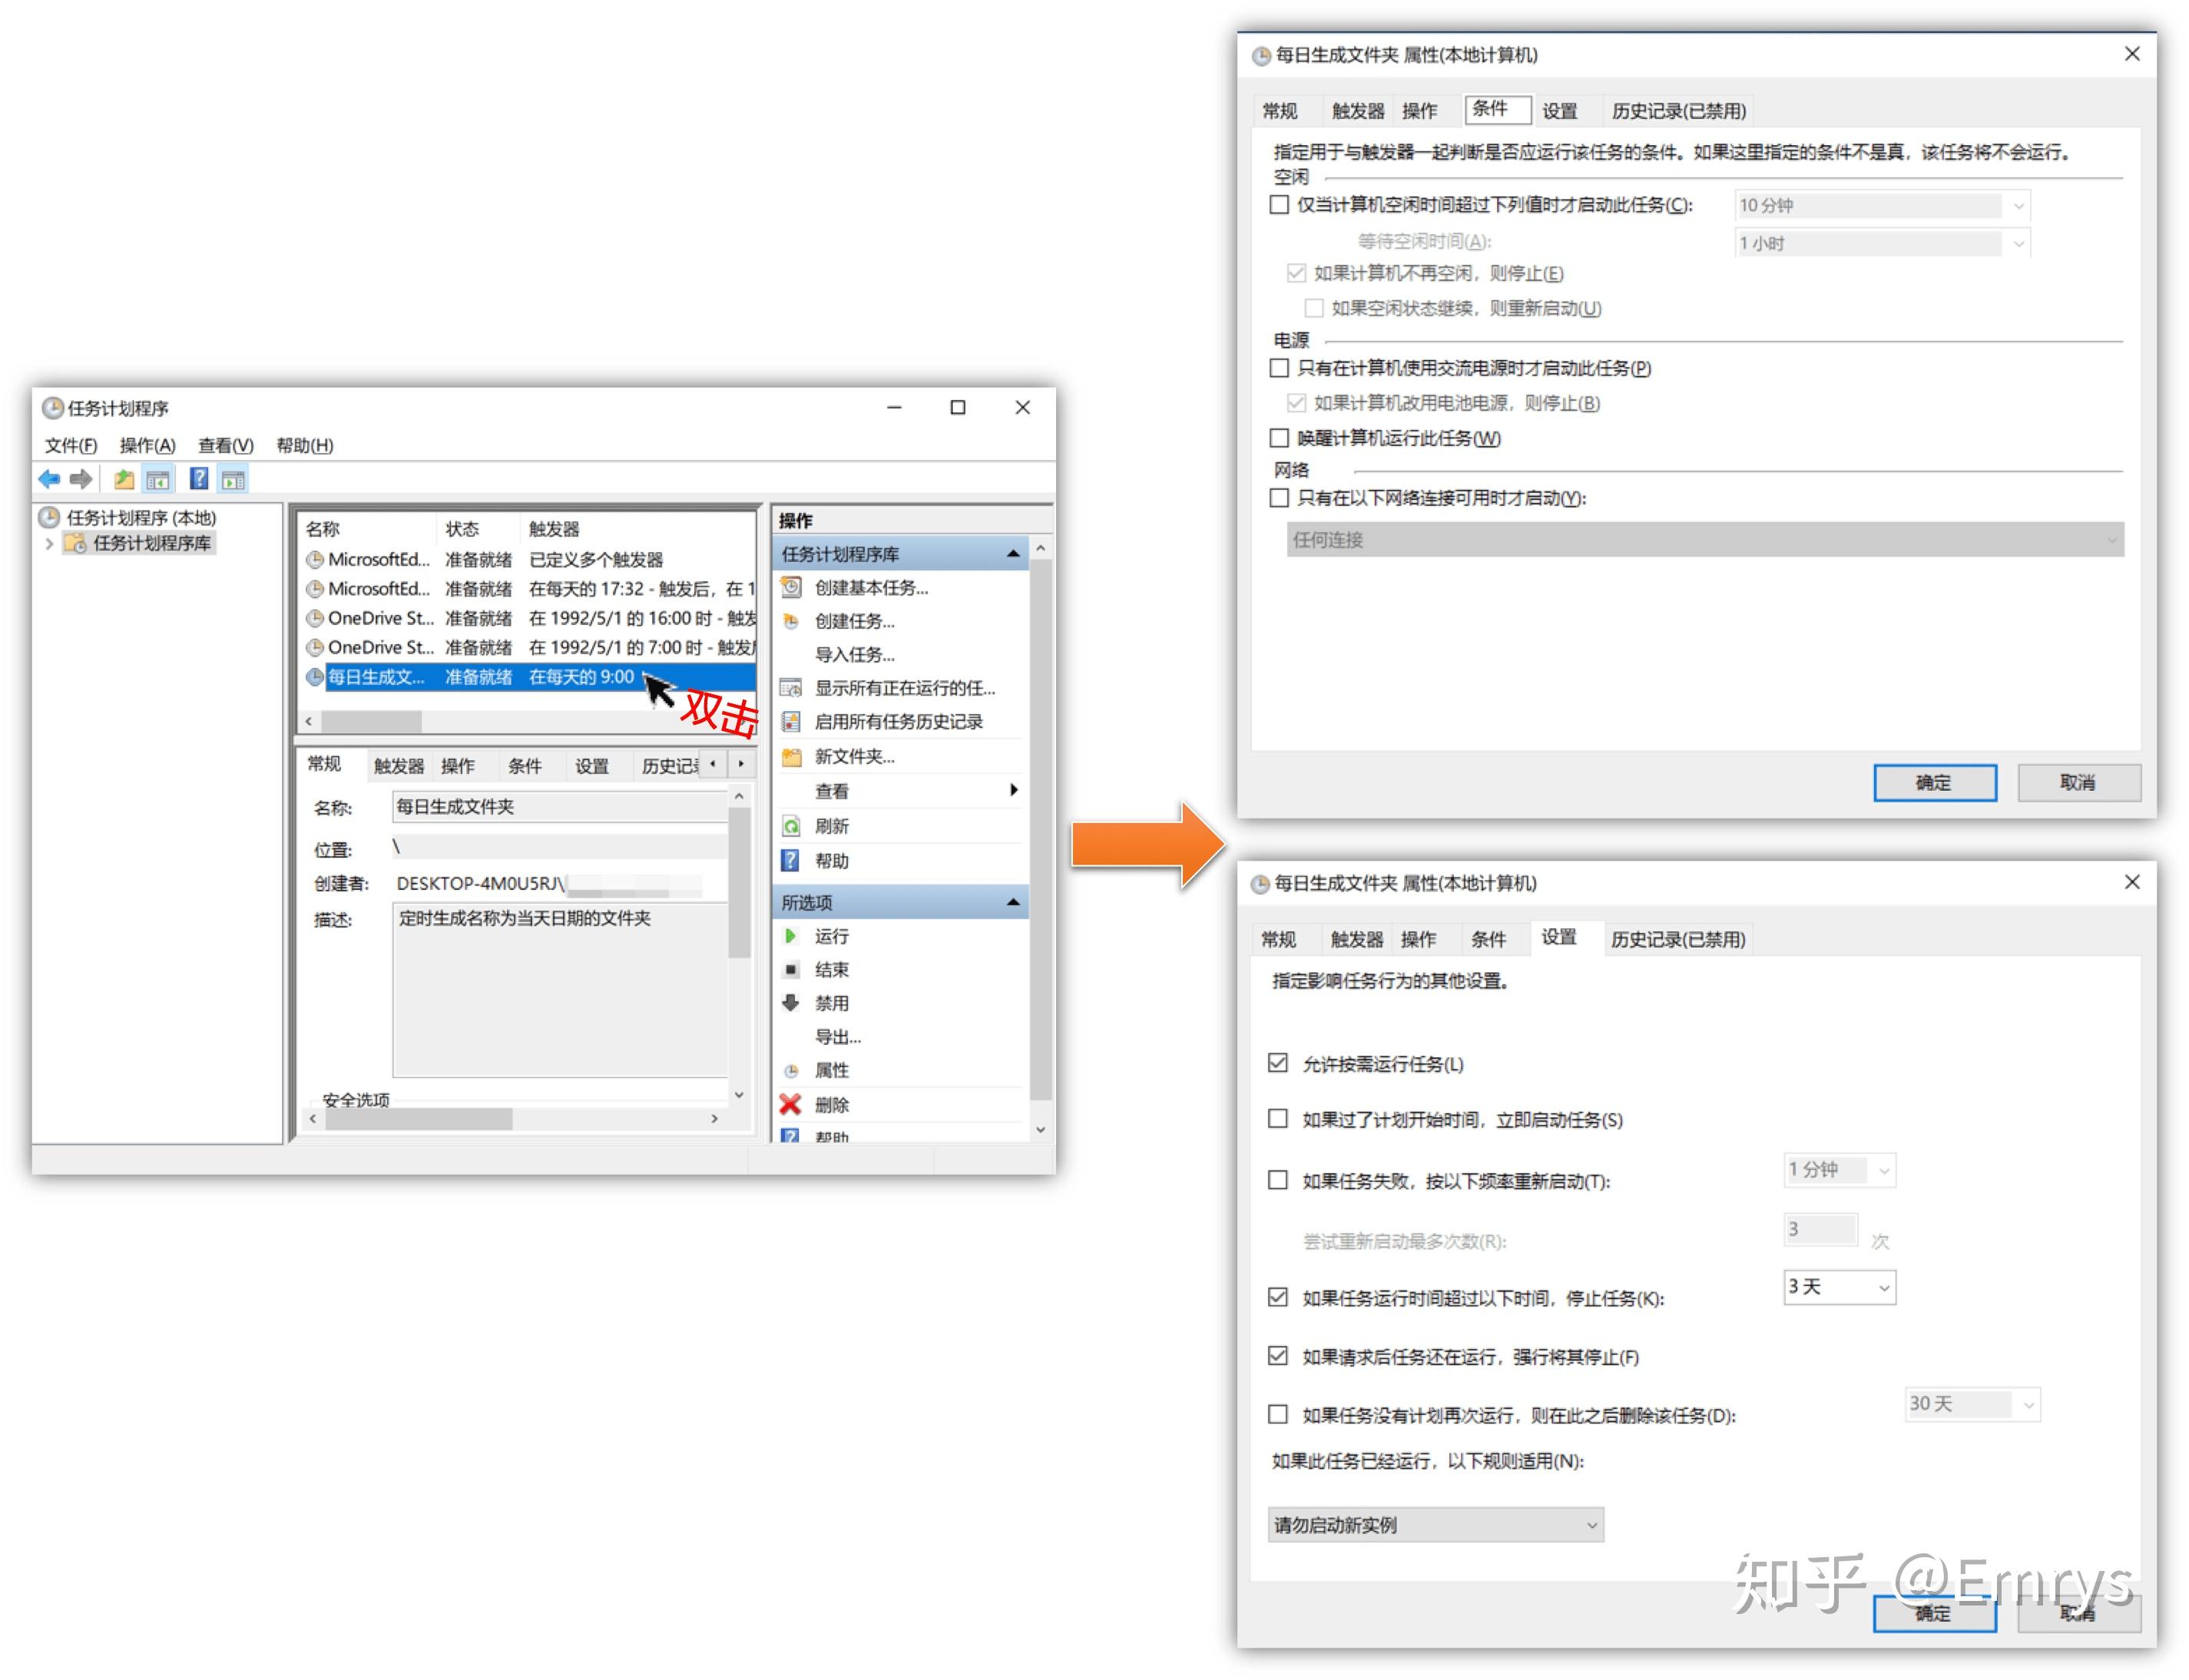2189x1680 pixels.
Task: Click the task list horizontal scrollbar thumb
Action: 371,721
